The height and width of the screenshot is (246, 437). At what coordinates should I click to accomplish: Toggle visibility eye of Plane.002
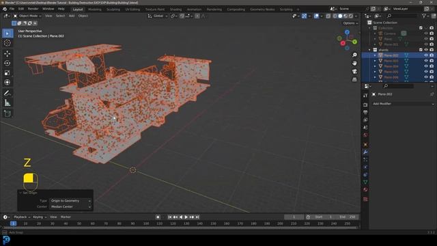point(426,55)
